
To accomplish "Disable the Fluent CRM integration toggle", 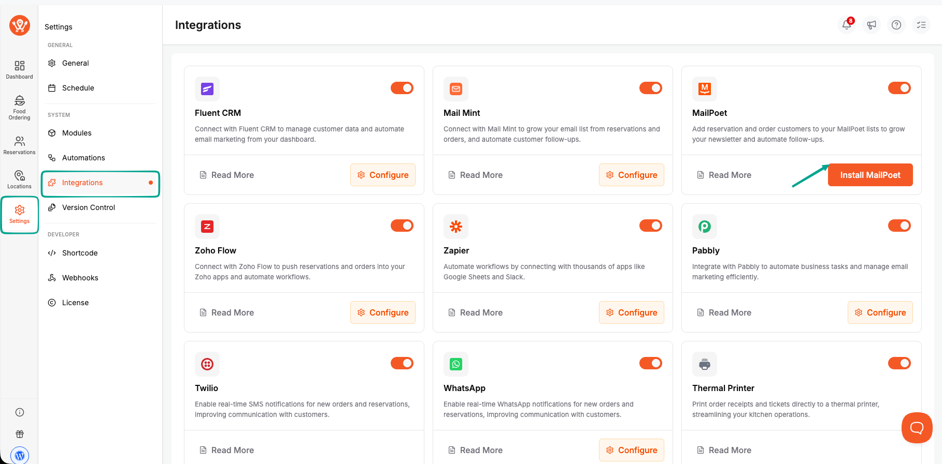I will pyautogui.click(x=402, y=88).
